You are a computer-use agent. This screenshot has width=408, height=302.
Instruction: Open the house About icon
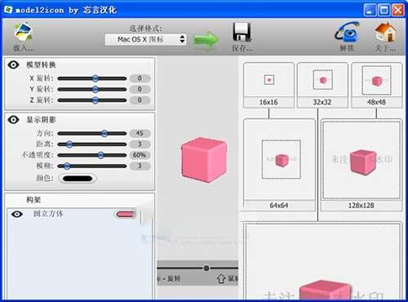386,33
